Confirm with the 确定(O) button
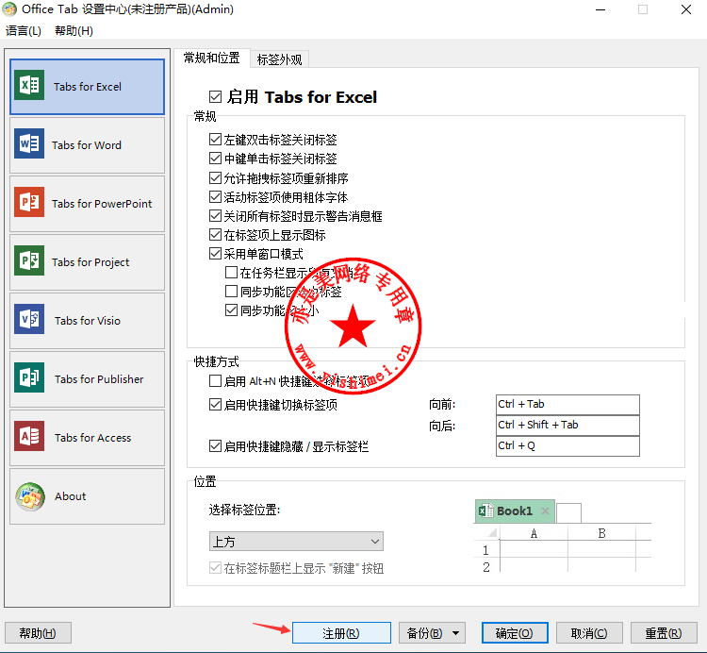 (515, 633)
